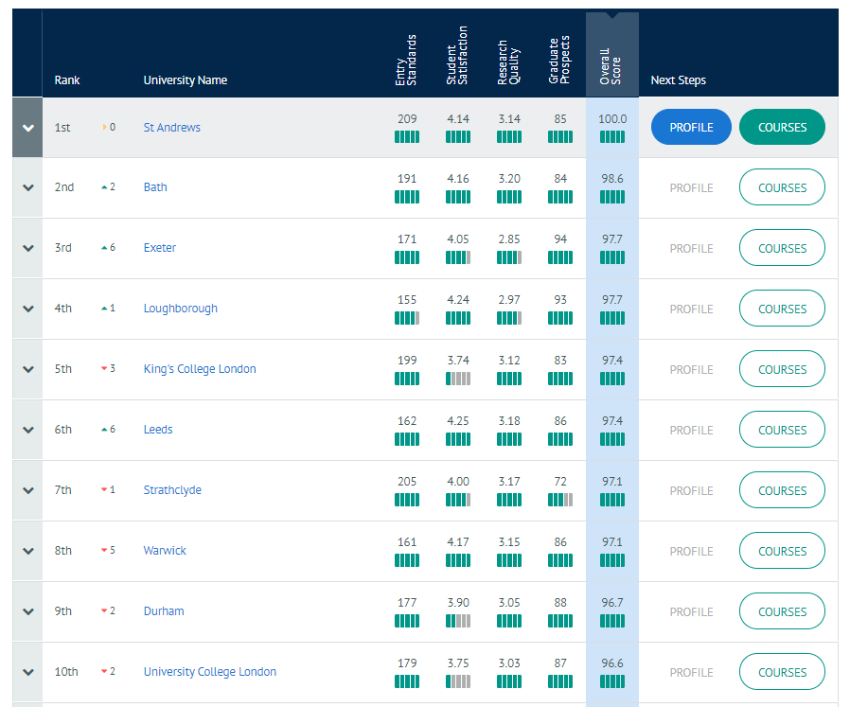Sort by Rank column header

(67, 80)
